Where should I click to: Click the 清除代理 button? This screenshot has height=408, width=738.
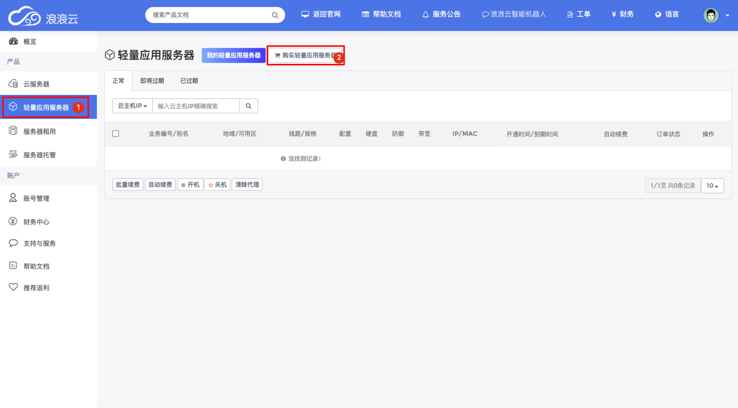pos(247,185)
